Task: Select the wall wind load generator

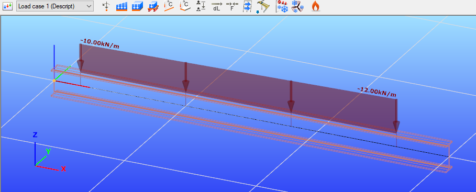Action: [x=247, y=6]
